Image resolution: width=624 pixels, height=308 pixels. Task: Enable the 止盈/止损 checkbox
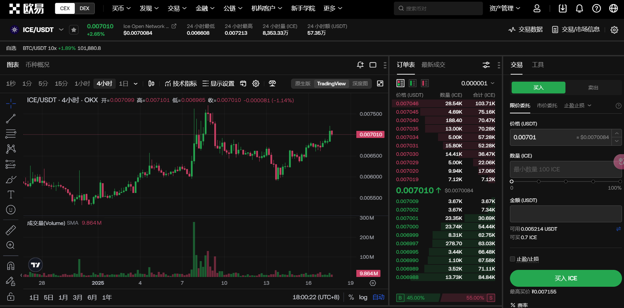click(512, 259)
